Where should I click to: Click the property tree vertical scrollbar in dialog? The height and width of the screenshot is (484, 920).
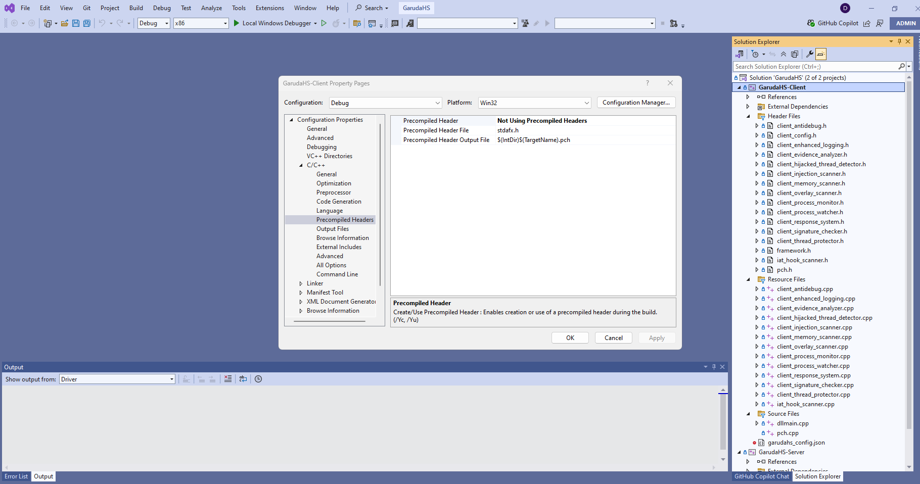pyautogui.click(x=380, y=205)
